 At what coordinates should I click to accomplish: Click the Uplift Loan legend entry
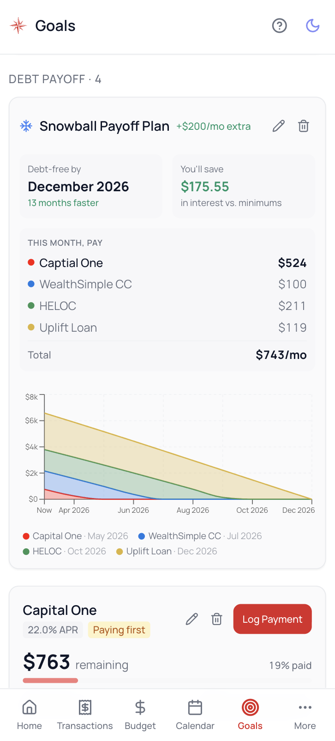point(167,552)
